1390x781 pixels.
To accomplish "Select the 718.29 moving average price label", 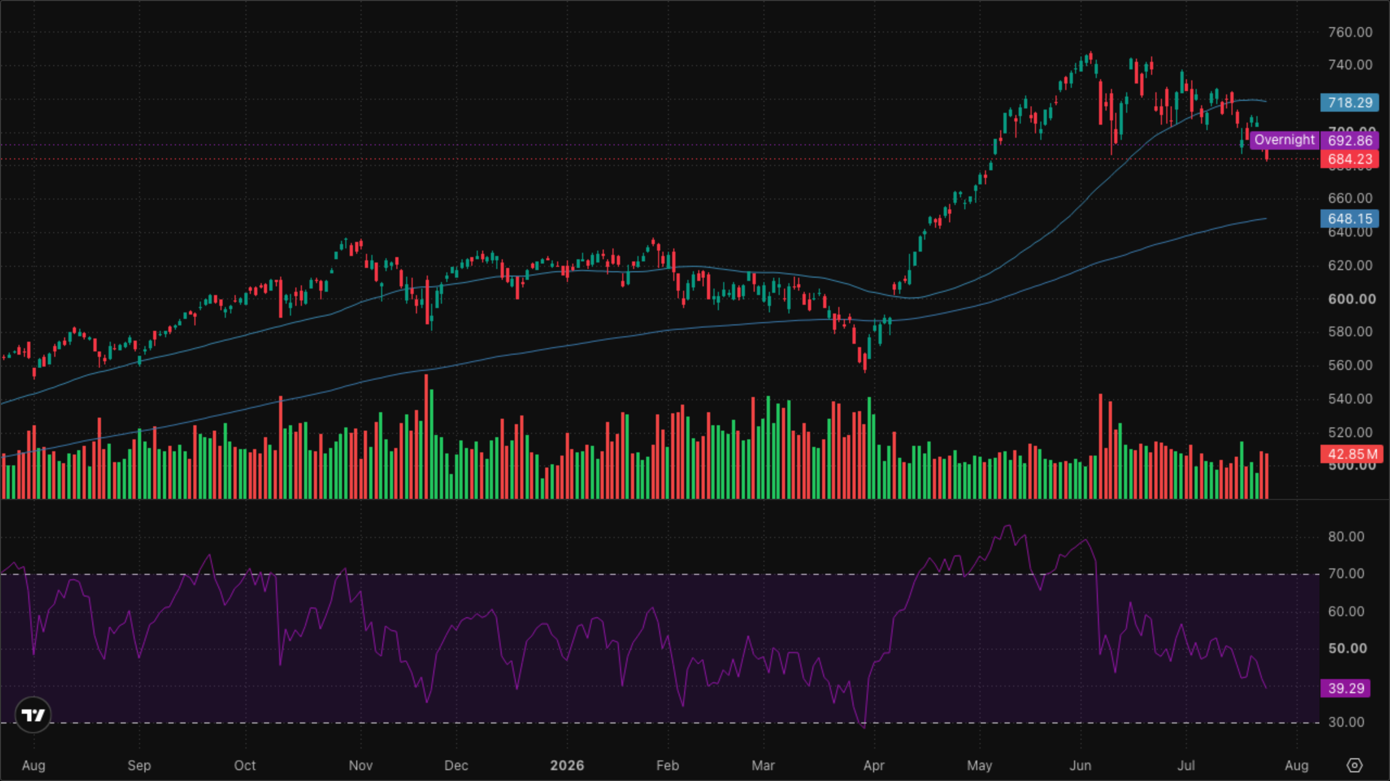I will pos(1349,103).
